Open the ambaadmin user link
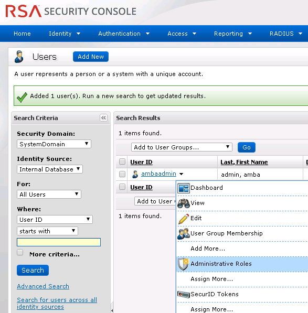The width and height of the screenshot is (308, 313). point(158,174)
